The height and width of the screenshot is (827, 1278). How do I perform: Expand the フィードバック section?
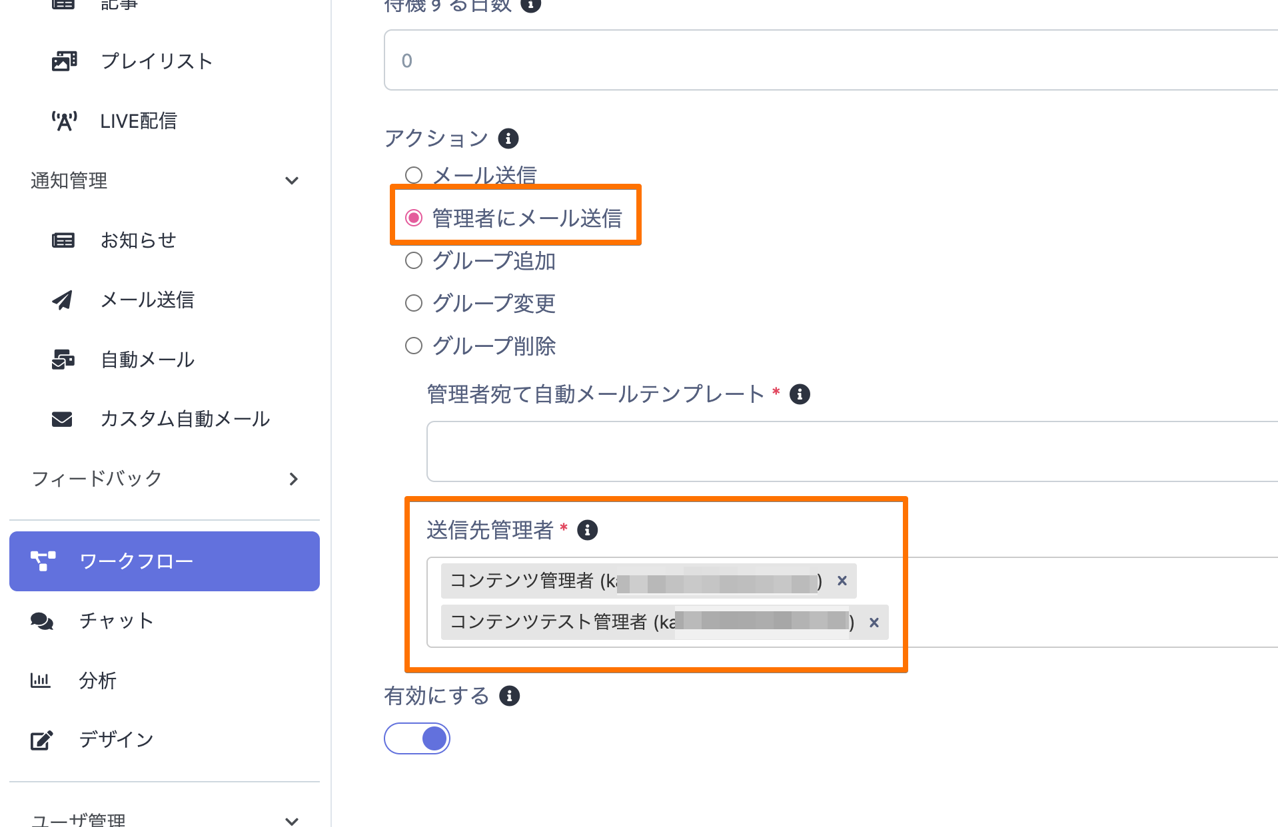coord(293,479)
